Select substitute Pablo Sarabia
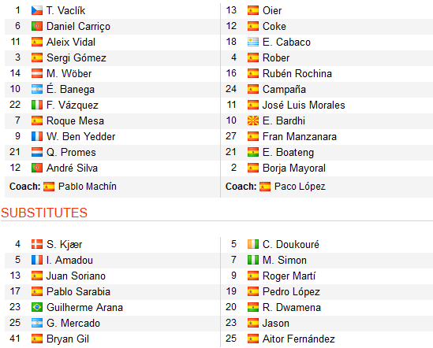This screenshot has height=348, width=433. point(78,291)
